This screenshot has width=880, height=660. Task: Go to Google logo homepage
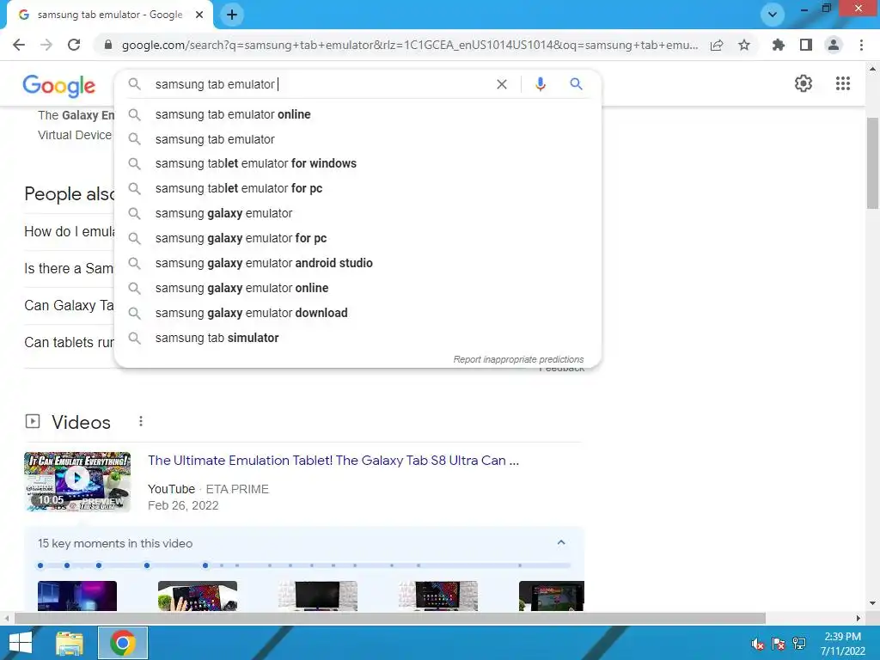click(x=59, y=85)
